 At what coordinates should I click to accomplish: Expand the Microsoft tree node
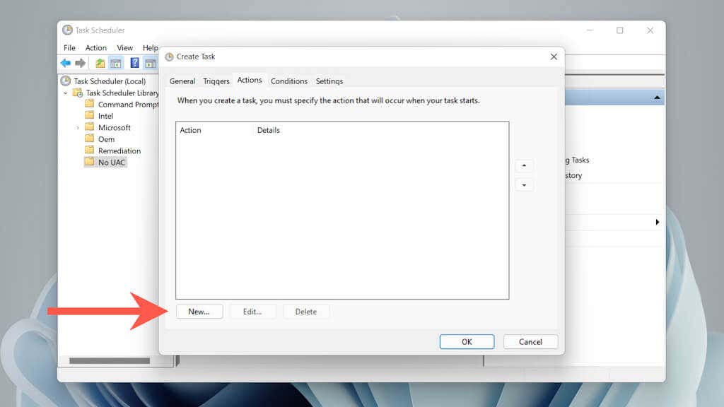[79, 127]
